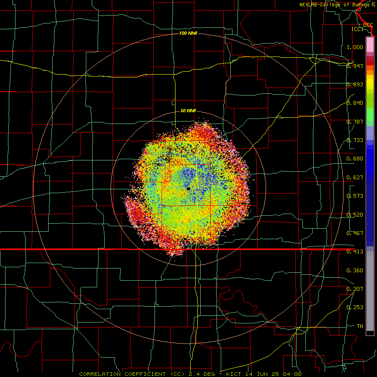
Task: Click the 0.680 legend value
Action: point(355,159)
